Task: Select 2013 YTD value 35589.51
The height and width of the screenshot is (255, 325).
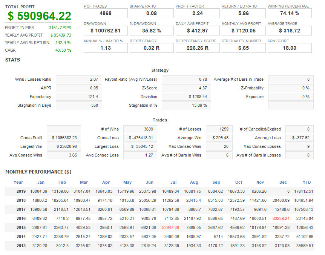Action: (305, 246)
